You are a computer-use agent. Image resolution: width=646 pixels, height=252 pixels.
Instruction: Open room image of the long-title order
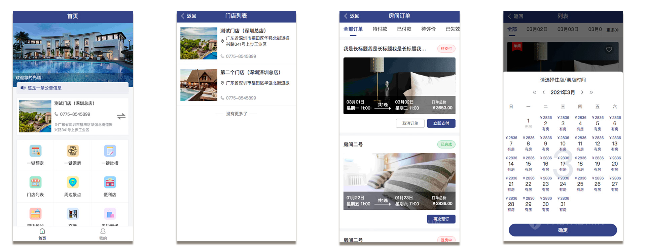tap(399, 86)
